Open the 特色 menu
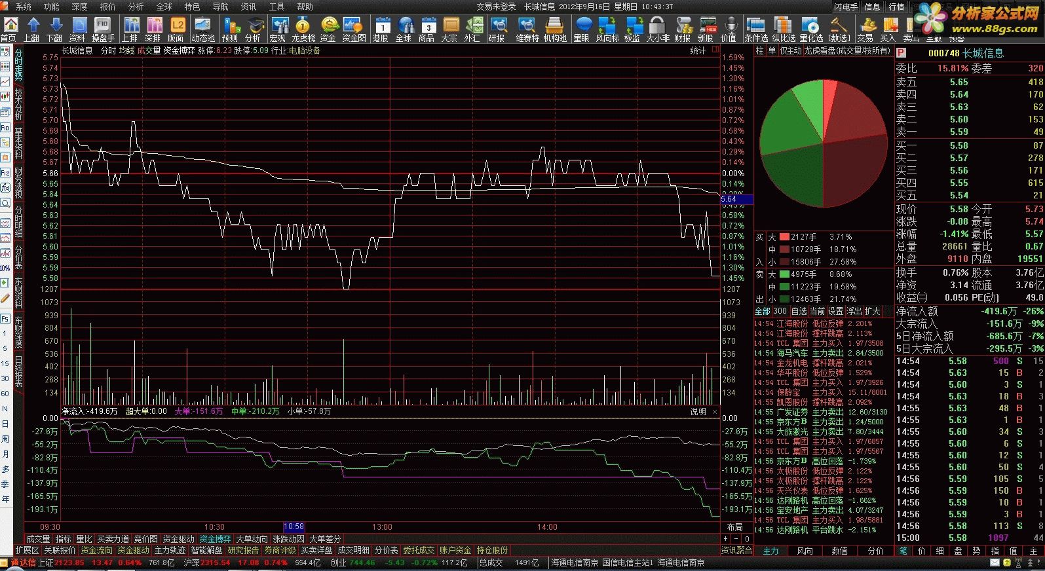The height and width of the screenshot is (571, 1045). click(193, 7)
